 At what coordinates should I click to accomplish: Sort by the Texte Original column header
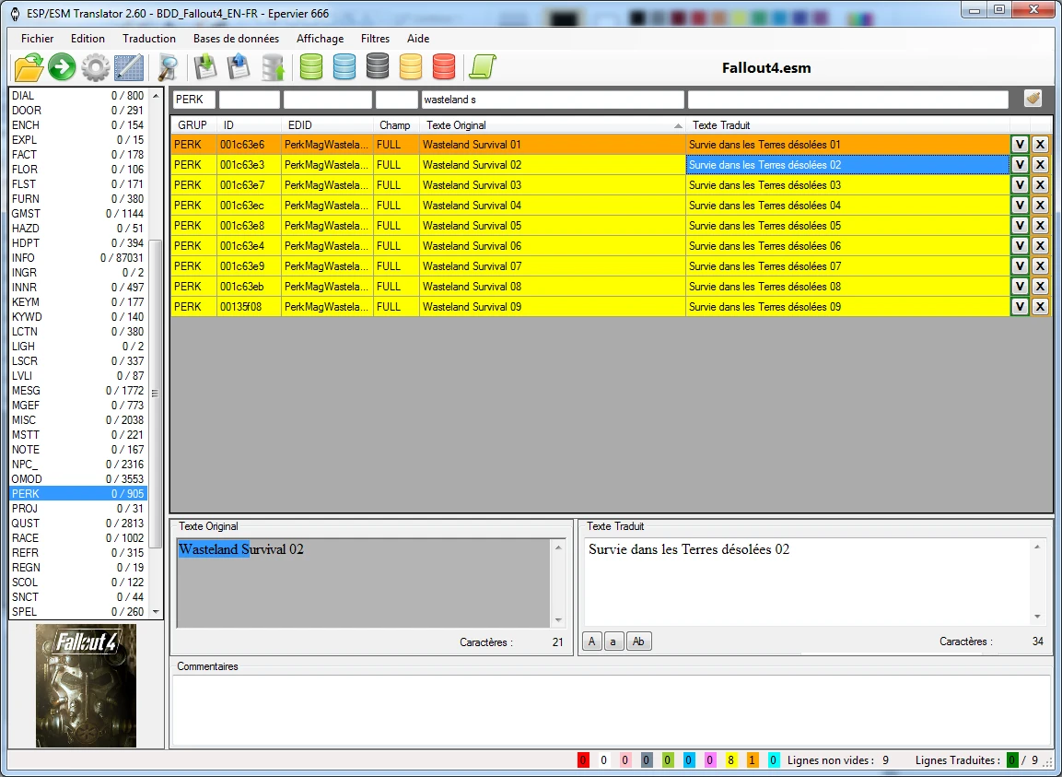pos(552,125)
